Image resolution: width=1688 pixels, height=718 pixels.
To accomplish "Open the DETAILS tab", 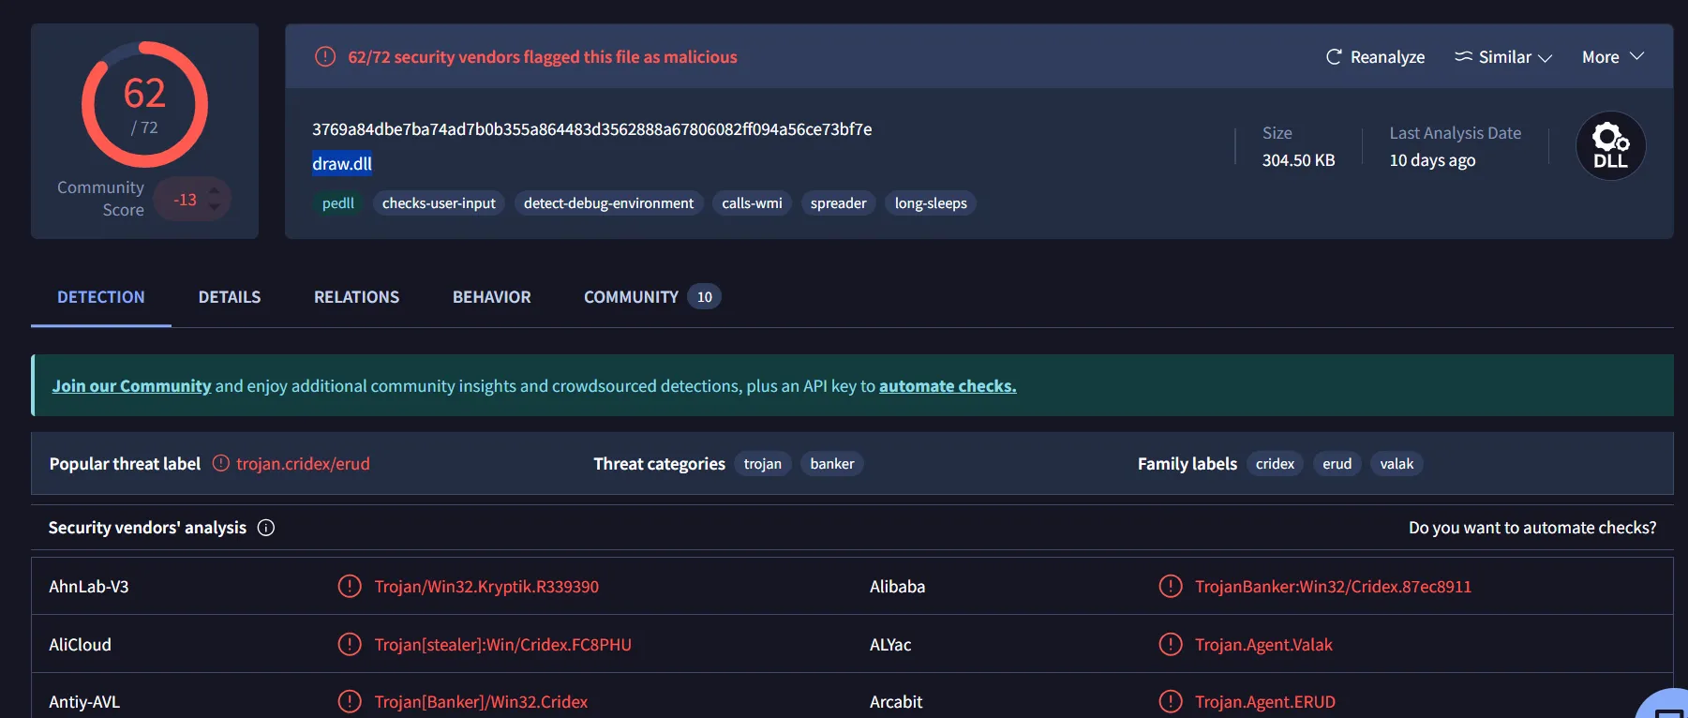I will [x=230, y=297].
